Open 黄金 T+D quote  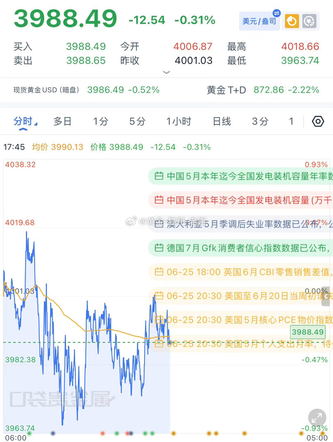[x=263, y=90]
